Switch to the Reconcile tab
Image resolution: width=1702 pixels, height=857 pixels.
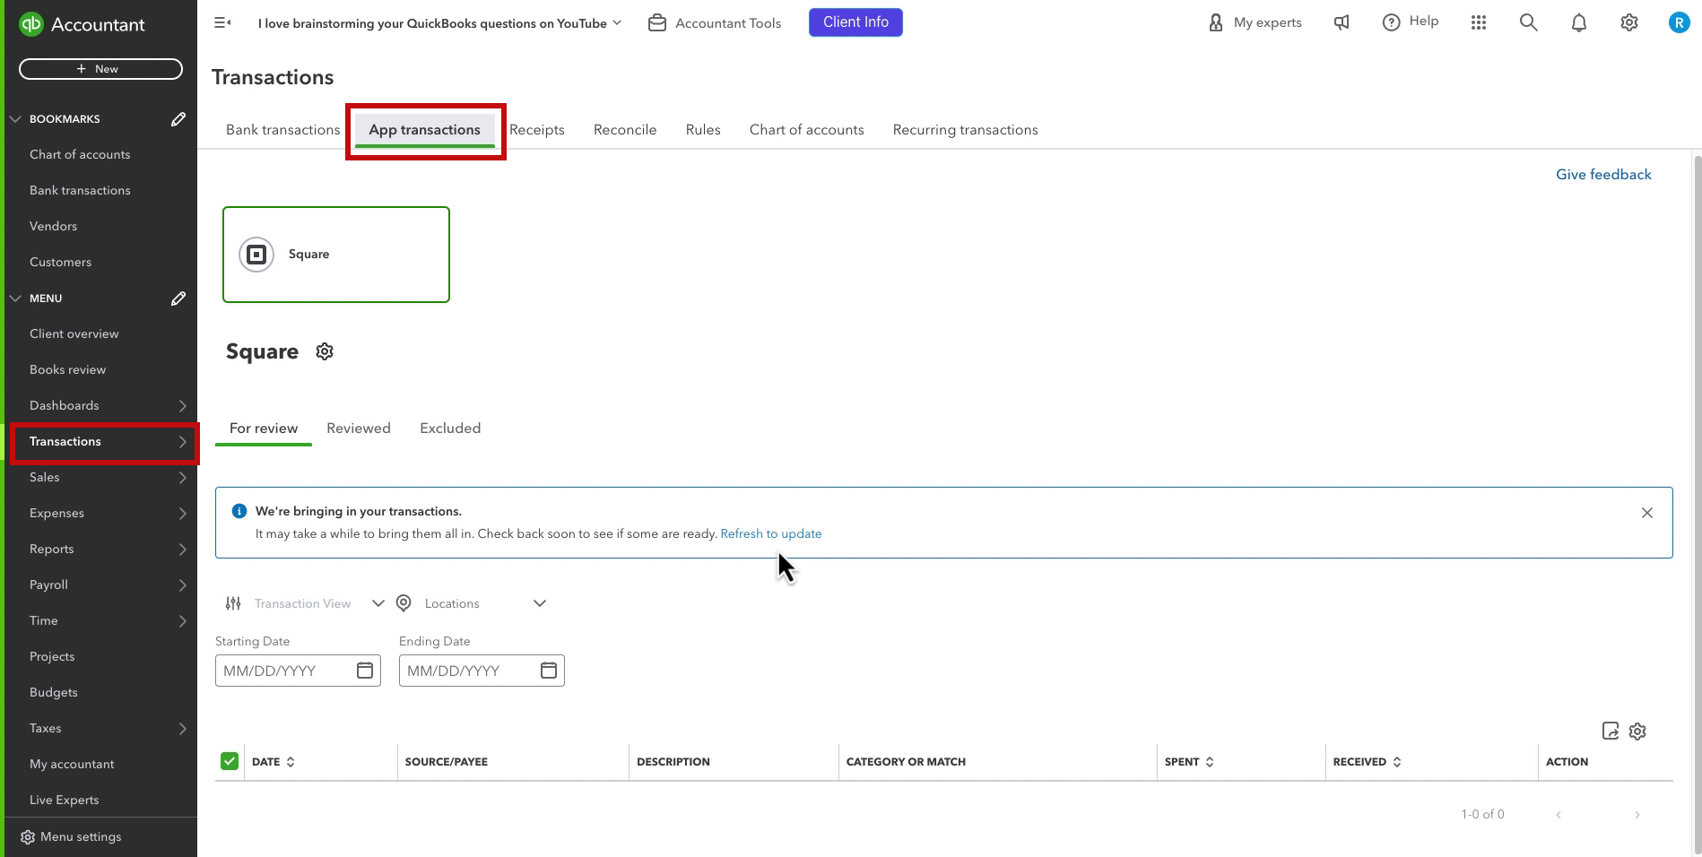click(x=625, y=130)
